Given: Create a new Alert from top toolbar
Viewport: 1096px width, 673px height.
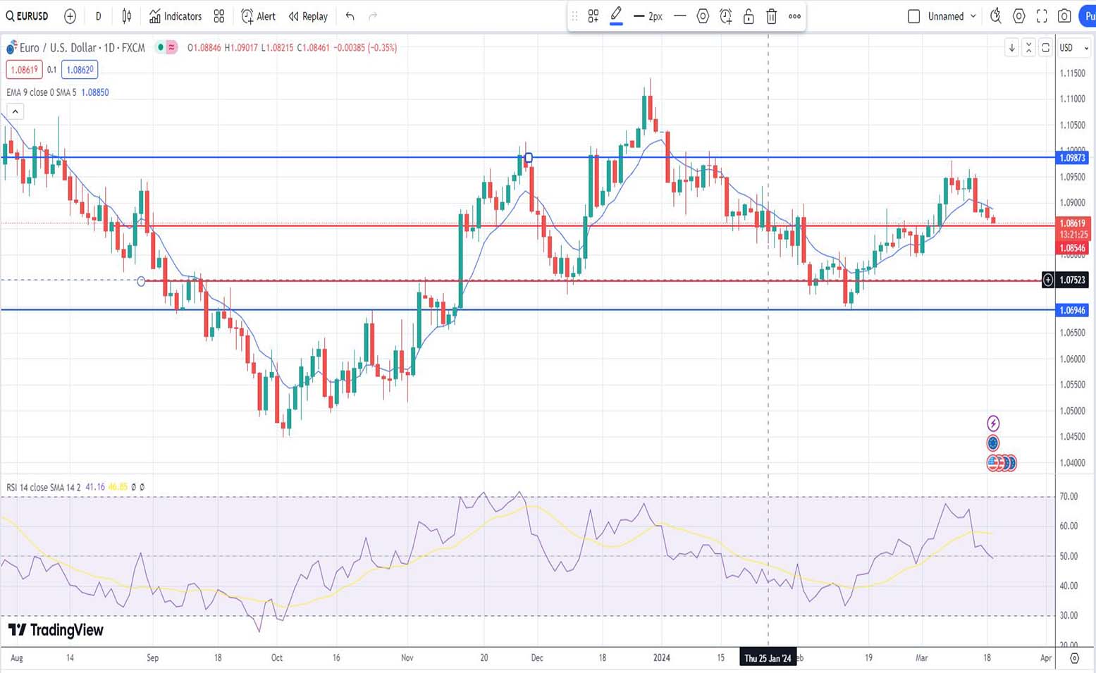Looking at the screenshot, I should [x=258, y=16].
